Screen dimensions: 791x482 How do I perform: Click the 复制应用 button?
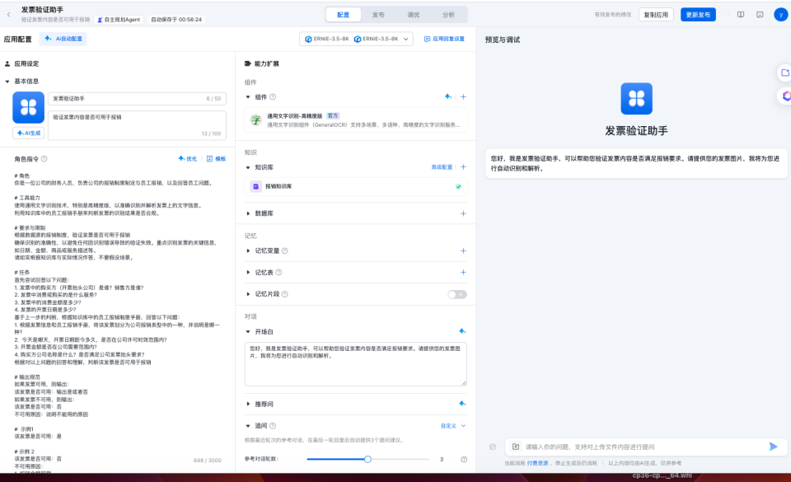(656, 15)
